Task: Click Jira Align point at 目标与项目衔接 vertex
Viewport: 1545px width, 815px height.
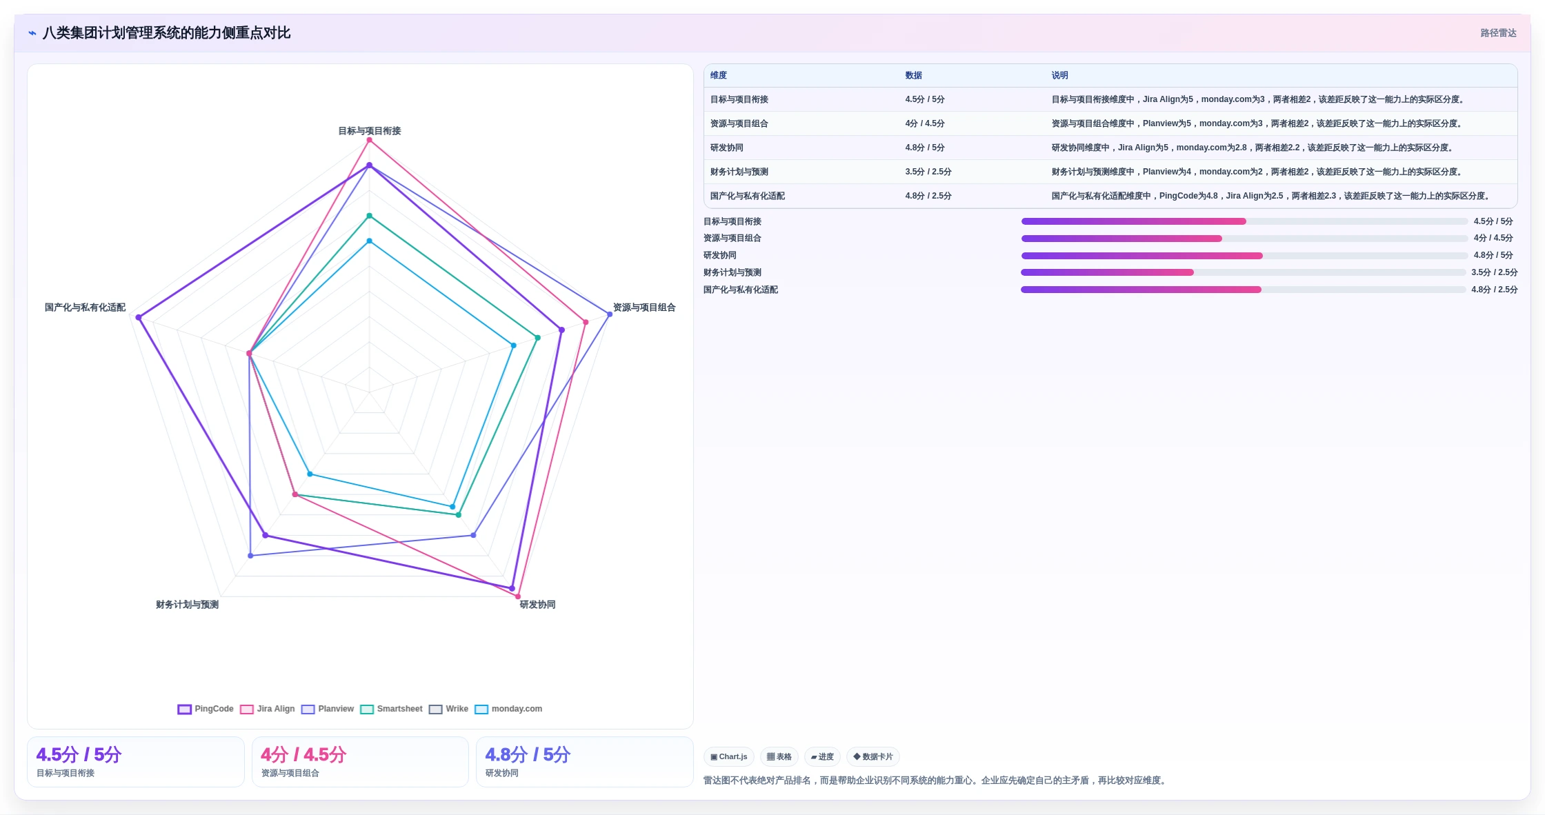Action: click(369, 140)
